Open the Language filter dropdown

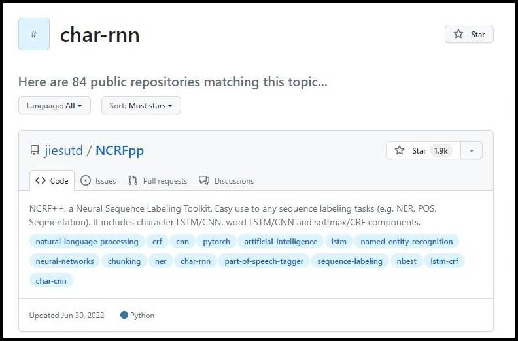[x=54, y=106]
